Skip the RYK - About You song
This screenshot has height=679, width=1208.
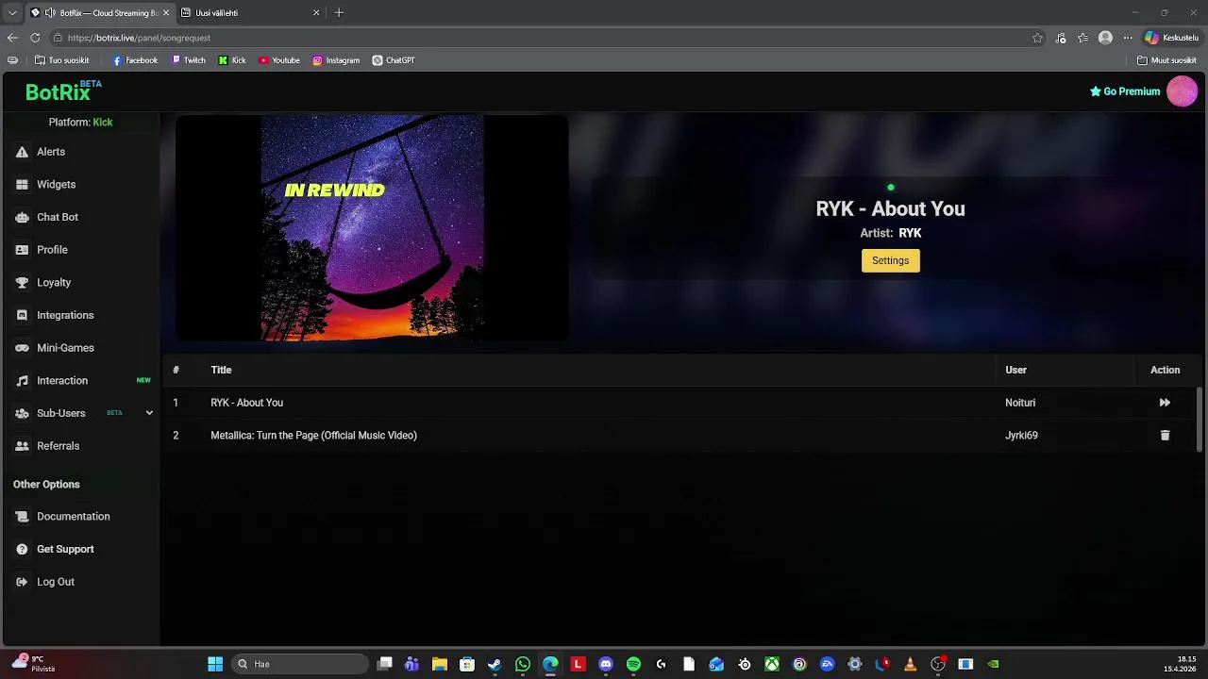point(1165,403)
